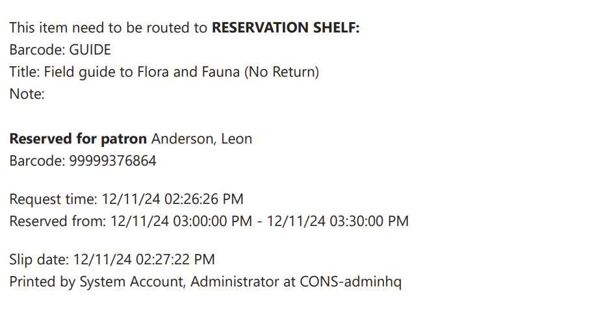Select the slip timestamp ending 02:27:22 PM
The image size is (590, 315).
(144, 260)
